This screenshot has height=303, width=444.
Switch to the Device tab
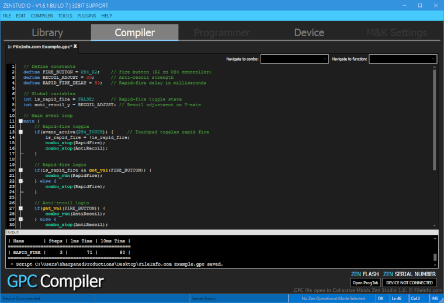coord(309,33)
